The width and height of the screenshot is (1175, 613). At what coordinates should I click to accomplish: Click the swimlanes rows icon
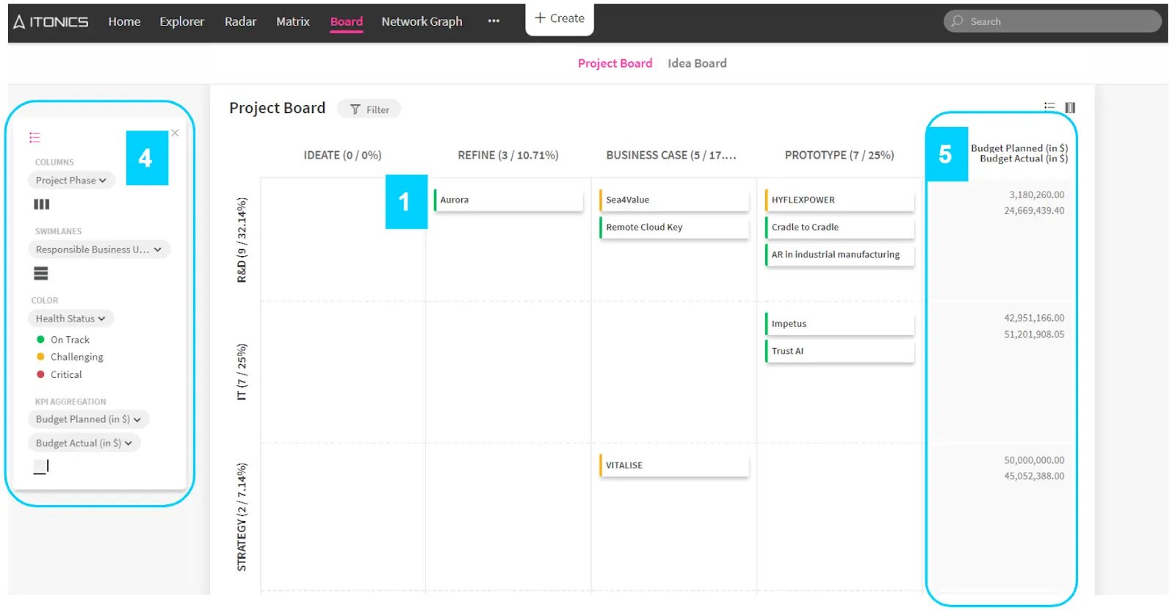pos(41,273)
